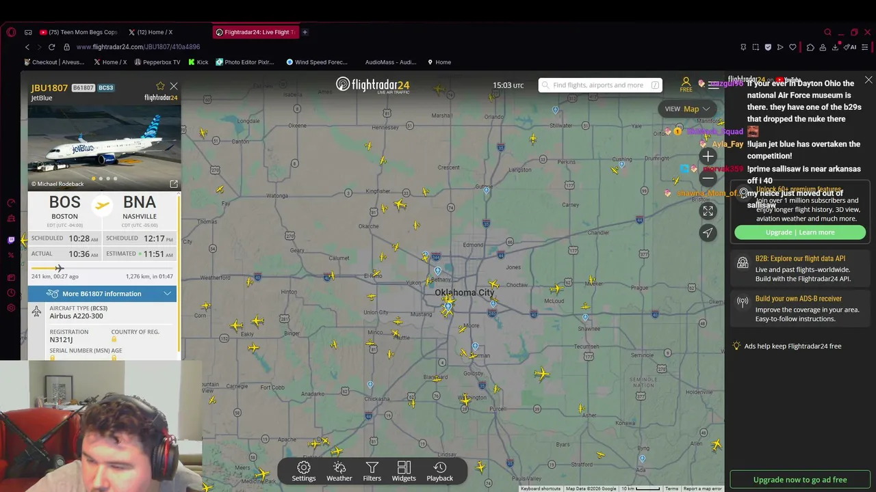Click the Oklahoma City map label
This screenshot has width=876, height=492.
click(x=464, y=292)
